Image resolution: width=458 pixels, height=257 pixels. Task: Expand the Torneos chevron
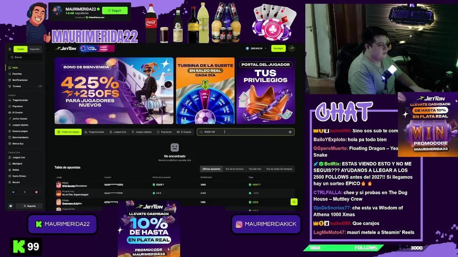click(40, 86)
